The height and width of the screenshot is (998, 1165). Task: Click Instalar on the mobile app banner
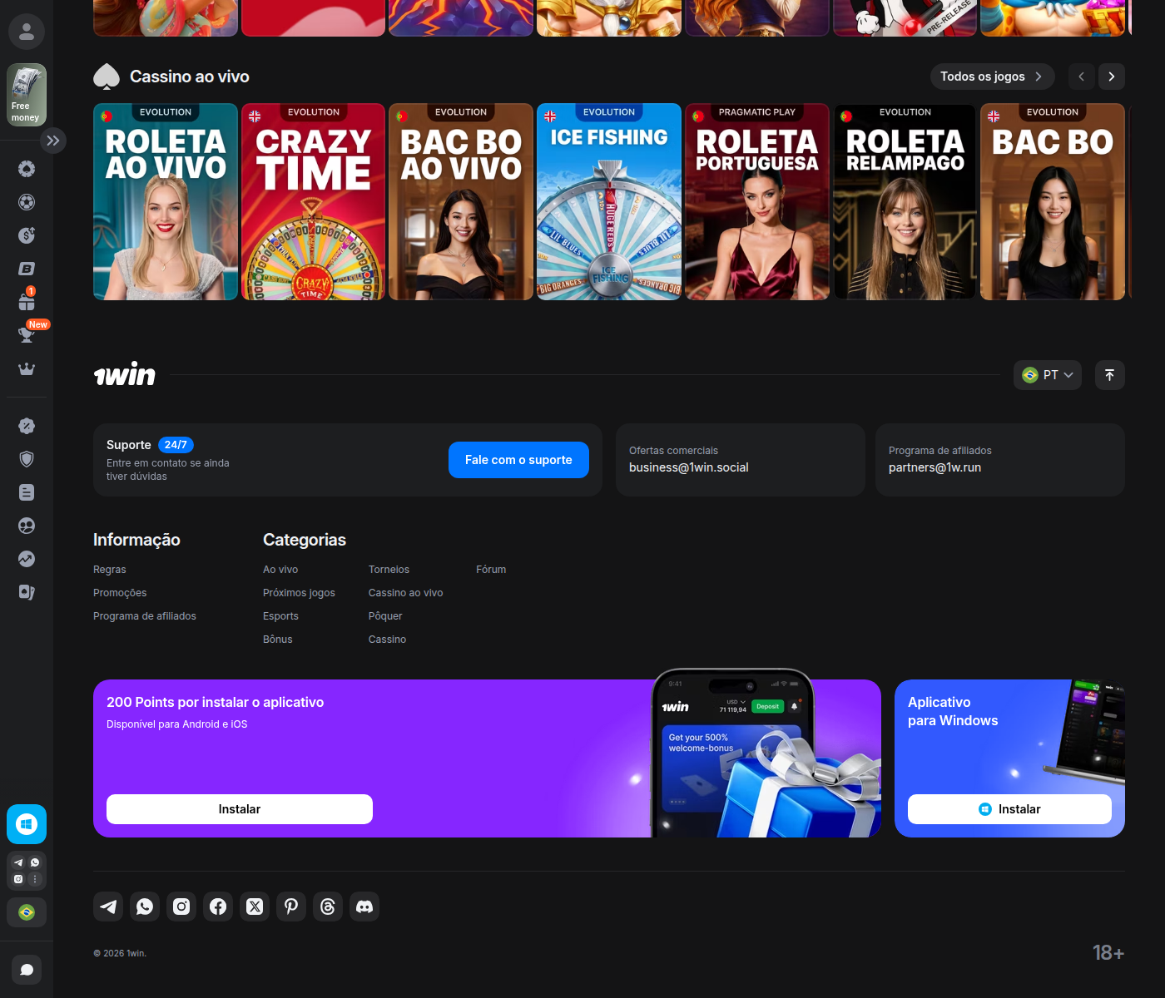click(240, 809)
